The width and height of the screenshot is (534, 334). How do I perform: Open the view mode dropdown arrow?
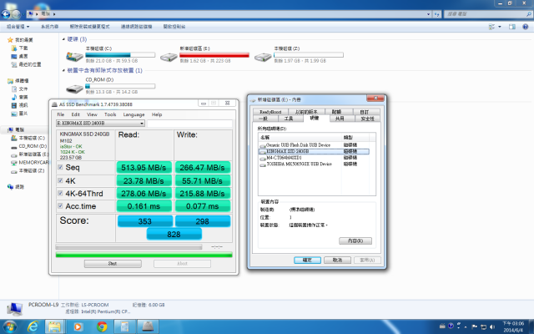tap(500, 27)
